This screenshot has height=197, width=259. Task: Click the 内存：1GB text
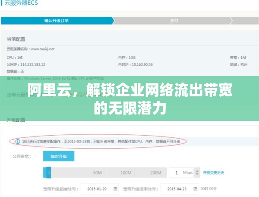click(x=127, y=57)
